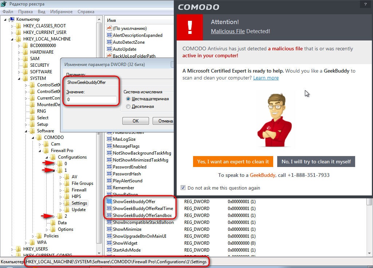Click the Значение value input field
373x268 pixels.
[91, 99]
